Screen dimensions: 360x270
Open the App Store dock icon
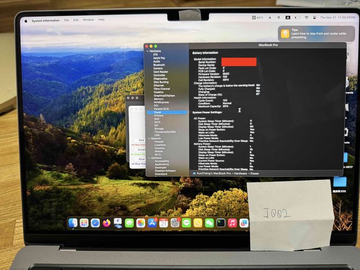[152, 223]
